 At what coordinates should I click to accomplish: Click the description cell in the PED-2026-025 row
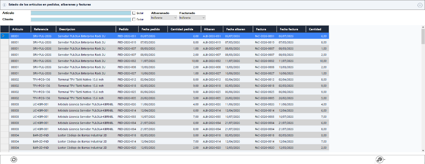(86, 92)
